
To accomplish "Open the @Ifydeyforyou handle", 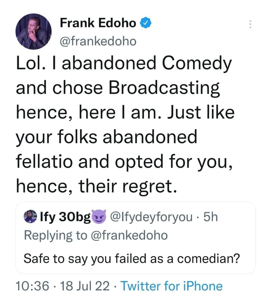I will (151, 217).
